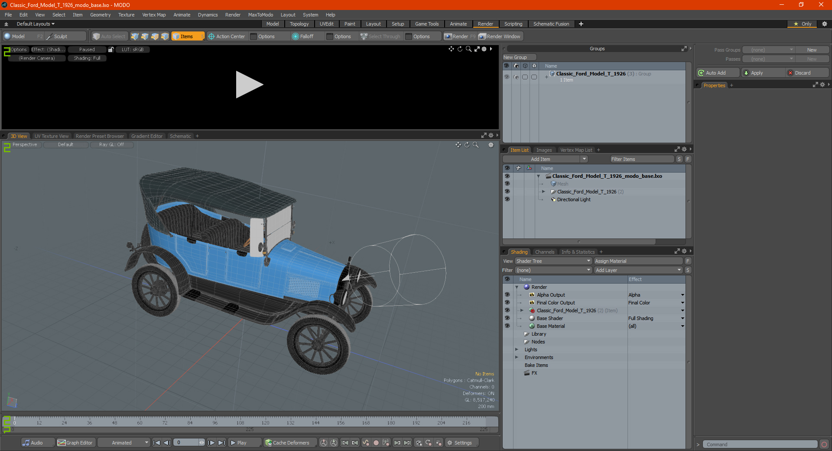Select Polygons selection mode icon
Viewport: 832px width, 451px height.
coord(155,36)
